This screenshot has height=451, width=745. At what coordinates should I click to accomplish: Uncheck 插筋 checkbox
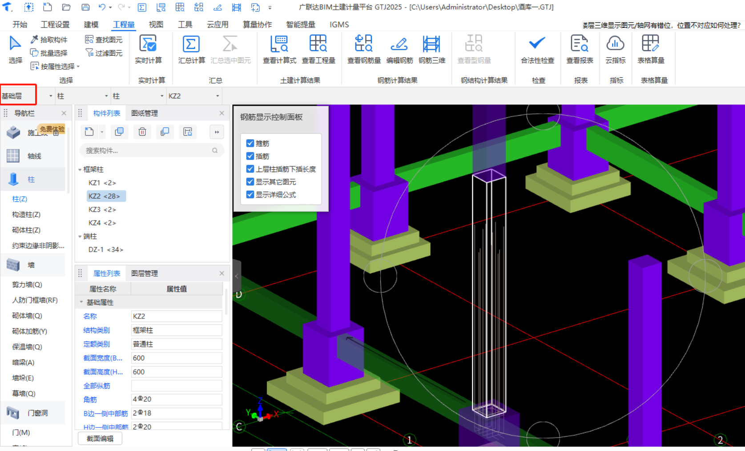[250, 156]
